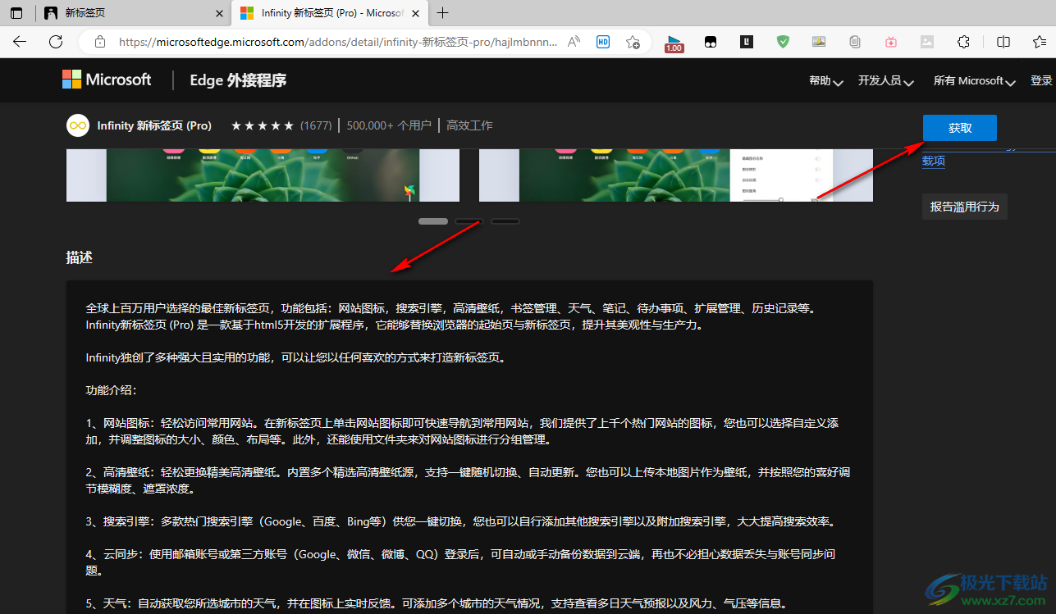Select the third carousel indicator

505,221
